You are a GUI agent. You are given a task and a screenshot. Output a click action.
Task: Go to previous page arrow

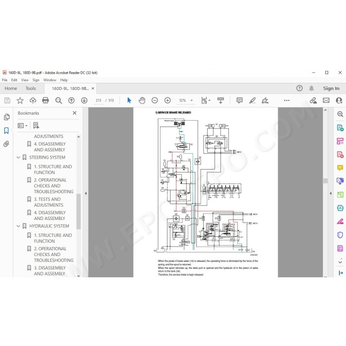point(71,100)
